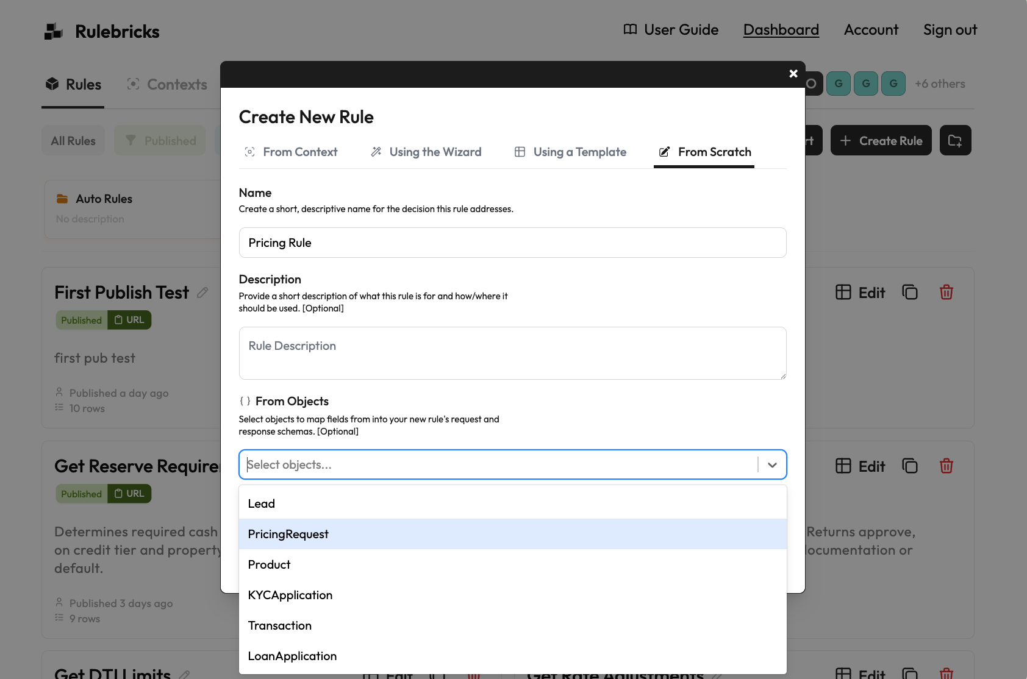
Task: Click the Rule Description text area
Action: [512, 353]
